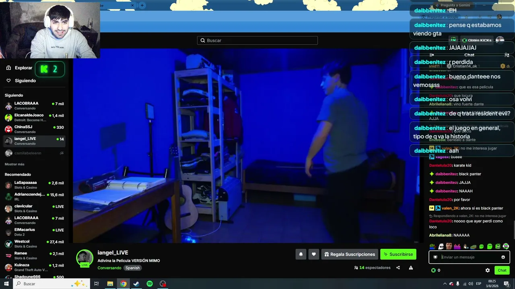Open Kuinaza Grand Theft Auto channel
The width and height of the screenshot is (515, 289).
click(x=34, y=267)
